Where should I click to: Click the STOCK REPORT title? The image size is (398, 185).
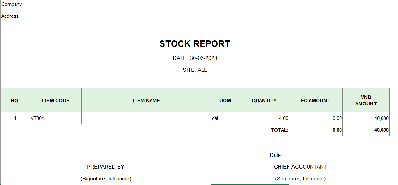coord(195,44)
